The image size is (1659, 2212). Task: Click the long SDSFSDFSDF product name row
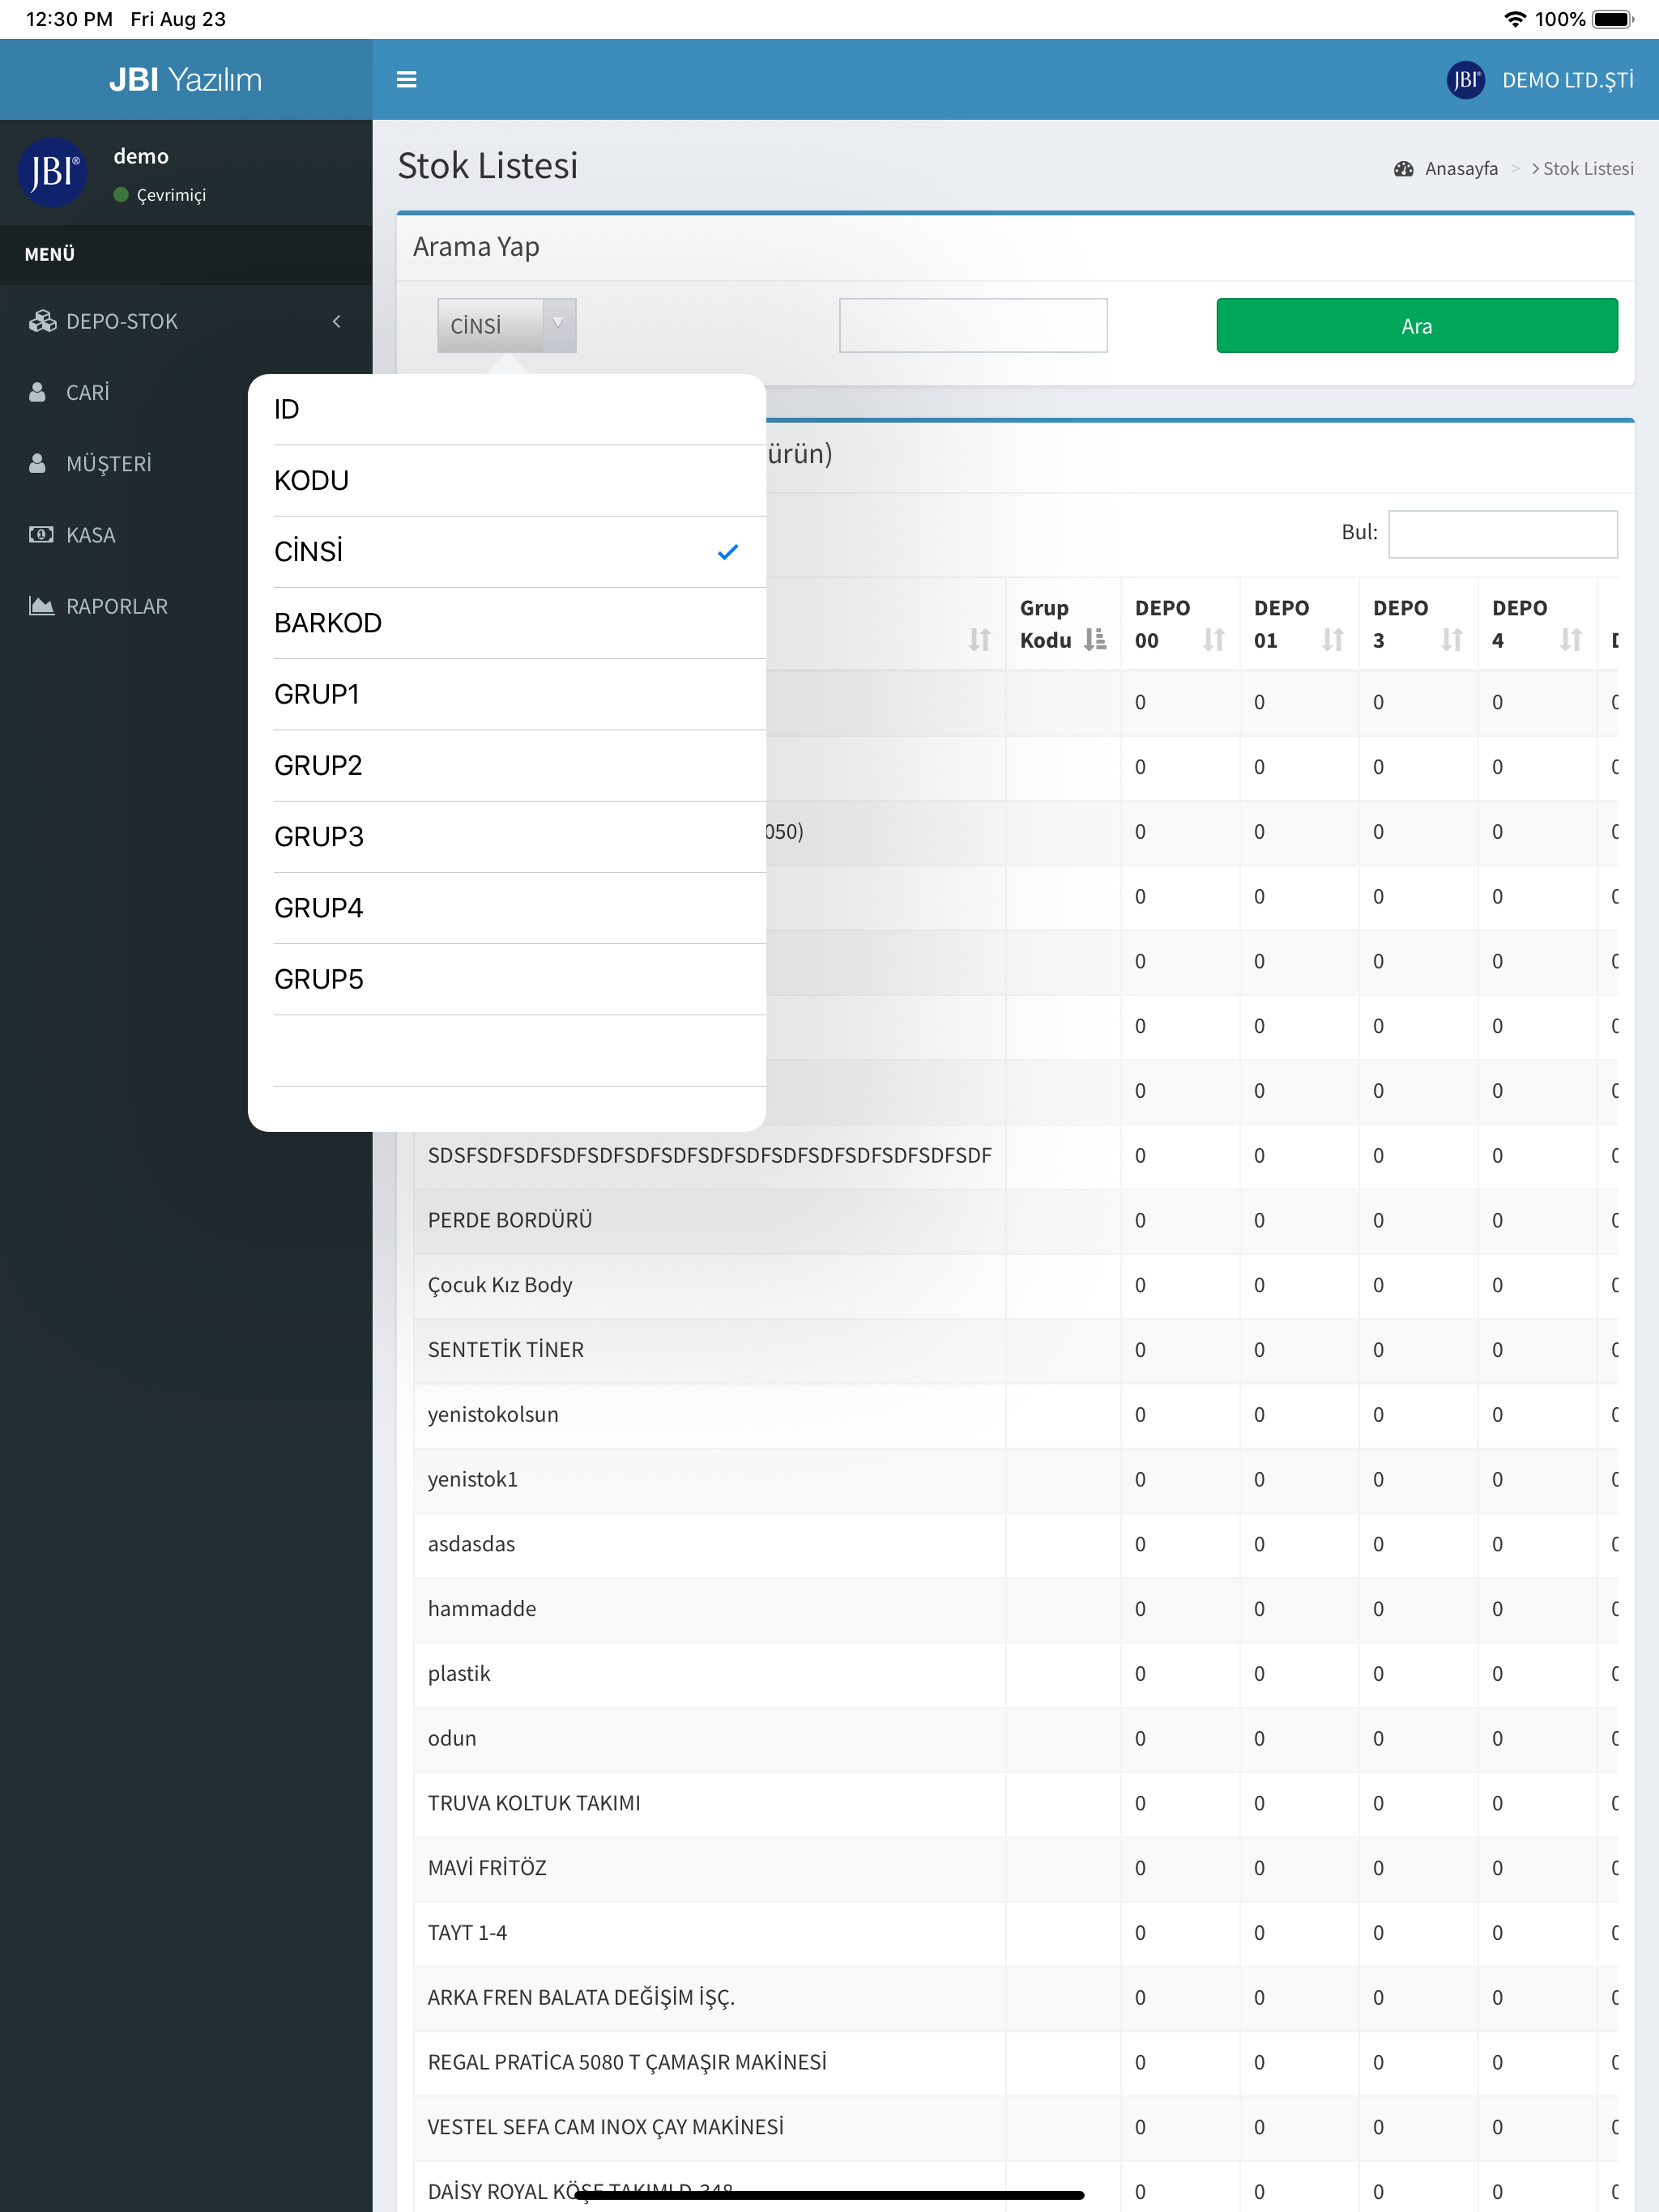pos(1016,1155)
